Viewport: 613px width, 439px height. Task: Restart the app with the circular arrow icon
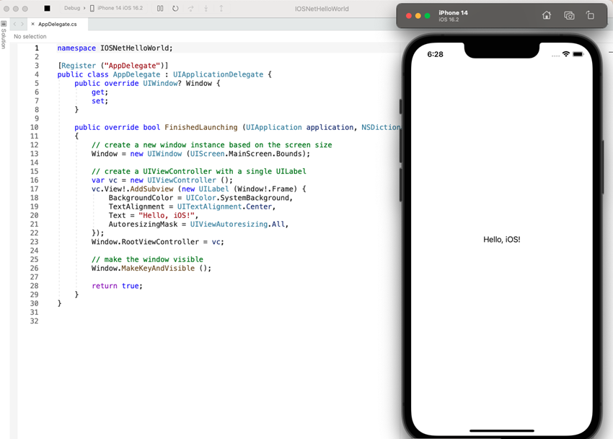[x=175, y=8]
